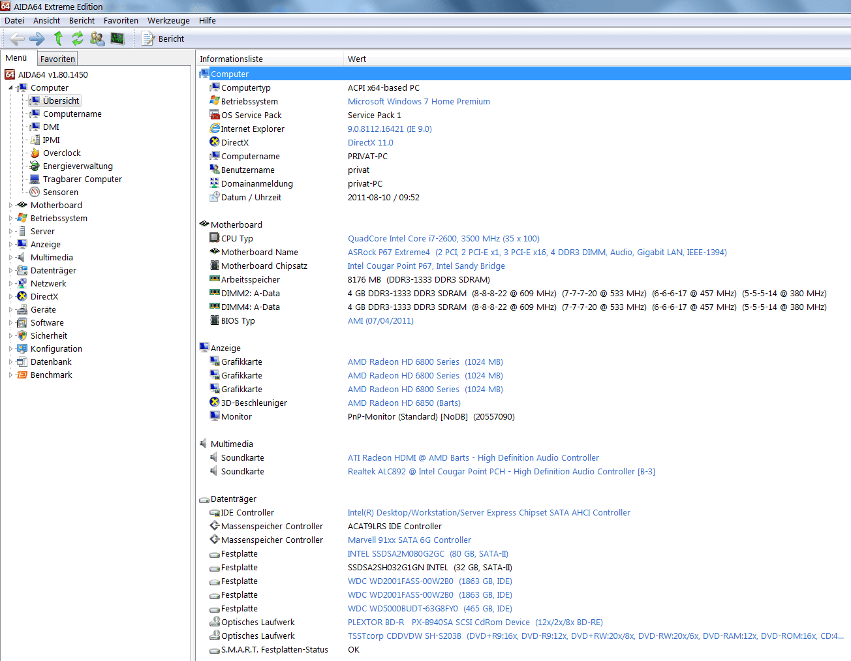
Task: Select the Übersicht tree item
Action: pos(61,100)
